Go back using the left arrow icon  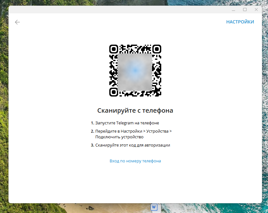coord(17,22)
